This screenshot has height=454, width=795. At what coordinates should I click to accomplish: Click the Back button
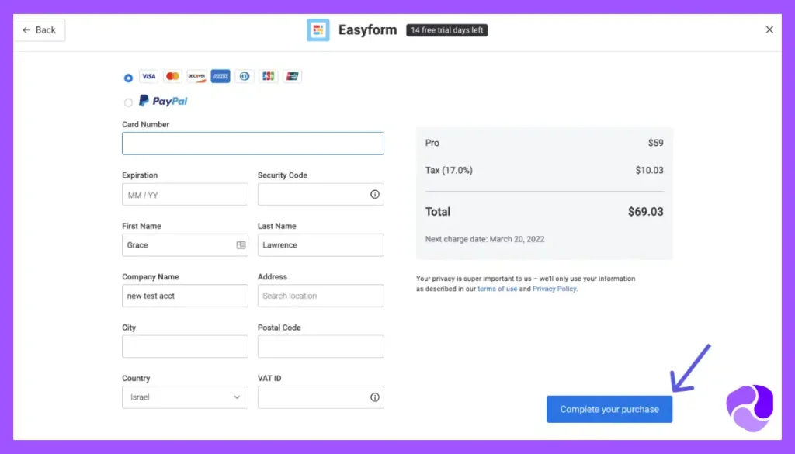pyautogui.click(x=39, y=29)
